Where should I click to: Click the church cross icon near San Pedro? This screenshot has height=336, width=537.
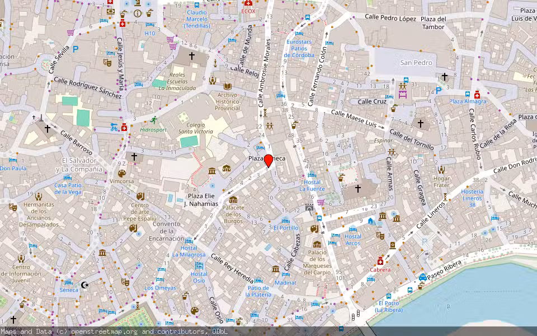click(x=445, y=76)
